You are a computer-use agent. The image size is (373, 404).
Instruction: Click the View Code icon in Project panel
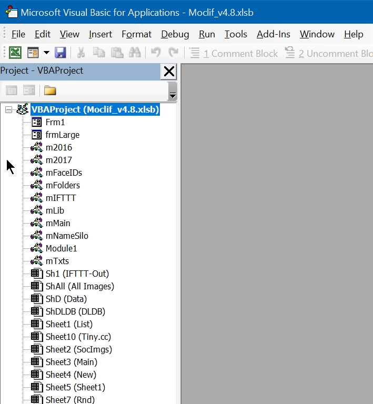[11, 90]
